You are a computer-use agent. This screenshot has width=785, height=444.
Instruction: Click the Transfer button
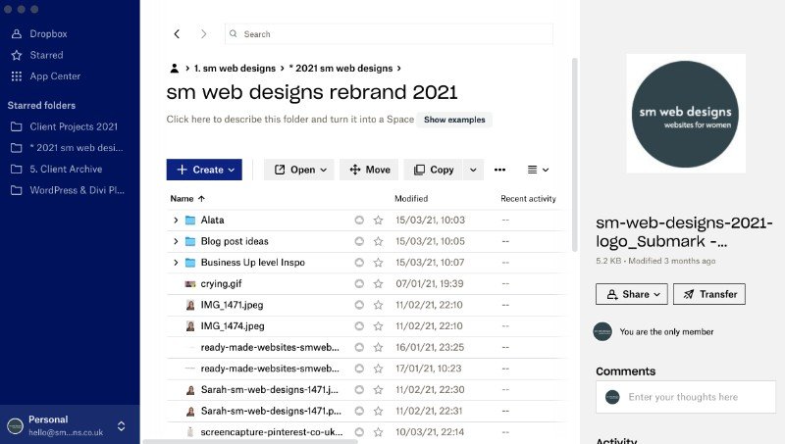[x=709, y=294]
